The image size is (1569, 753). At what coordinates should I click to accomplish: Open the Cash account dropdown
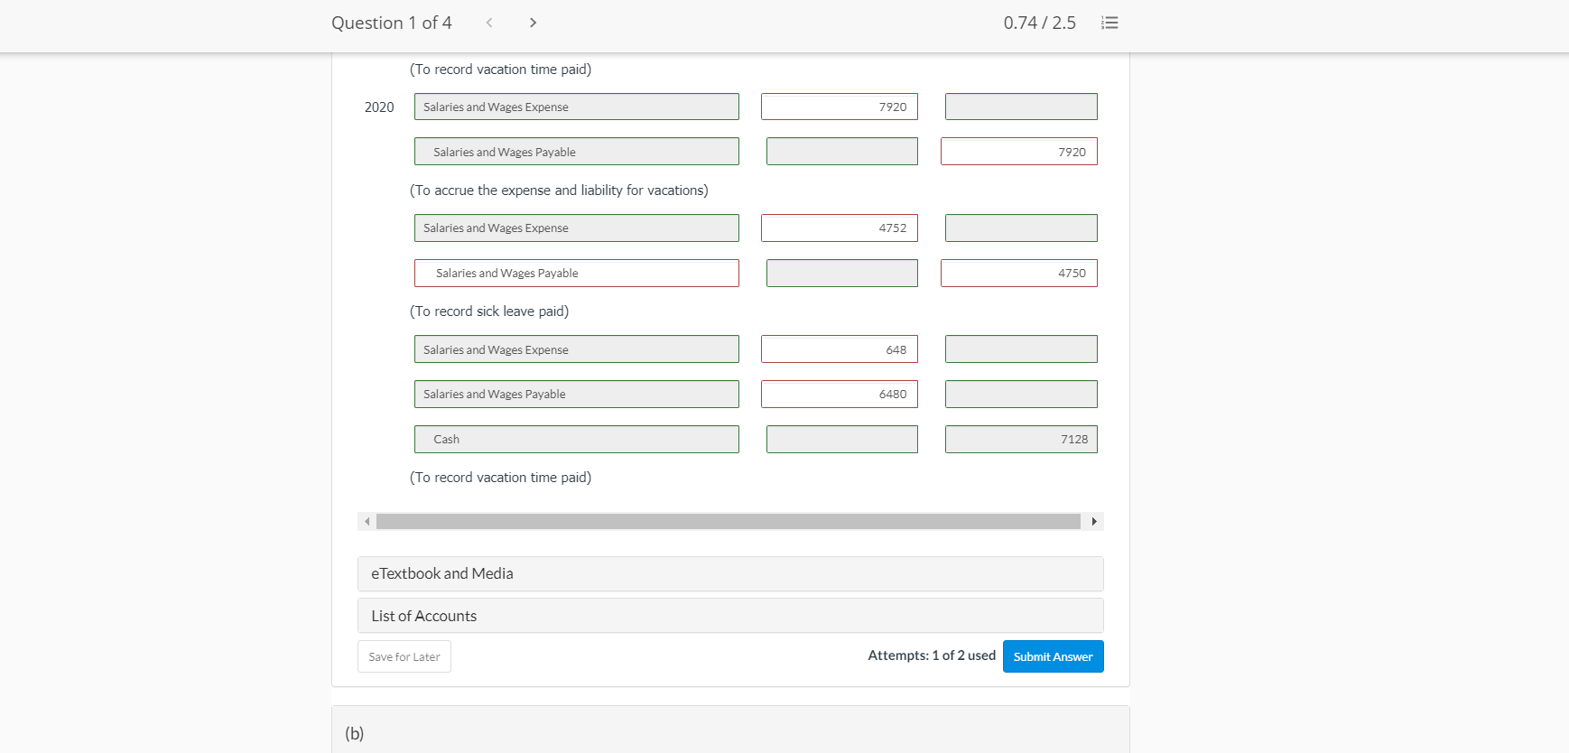click(x=577, y=440)
